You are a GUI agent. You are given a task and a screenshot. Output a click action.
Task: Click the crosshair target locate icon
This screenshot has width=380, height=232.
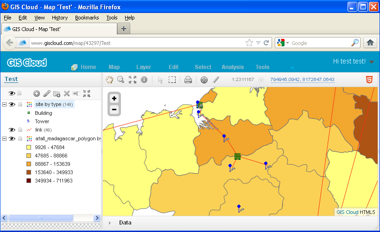coord(204,80)
